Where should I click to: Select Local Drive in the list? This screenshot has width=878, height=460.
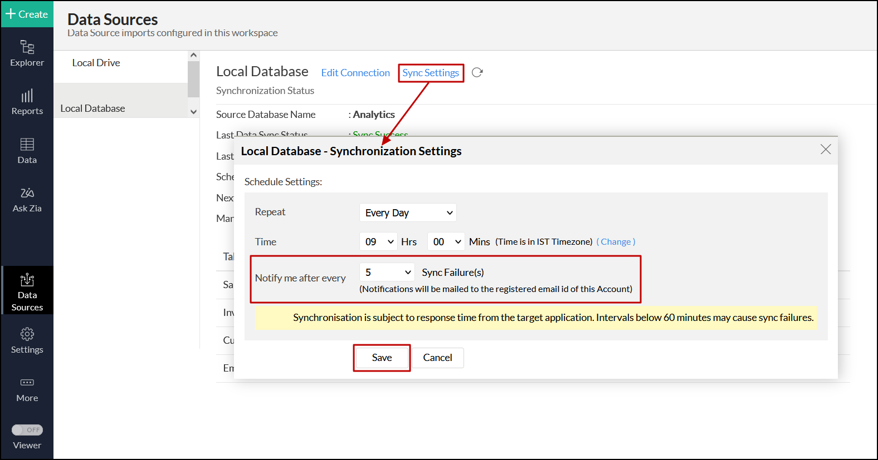pos(96,63)
